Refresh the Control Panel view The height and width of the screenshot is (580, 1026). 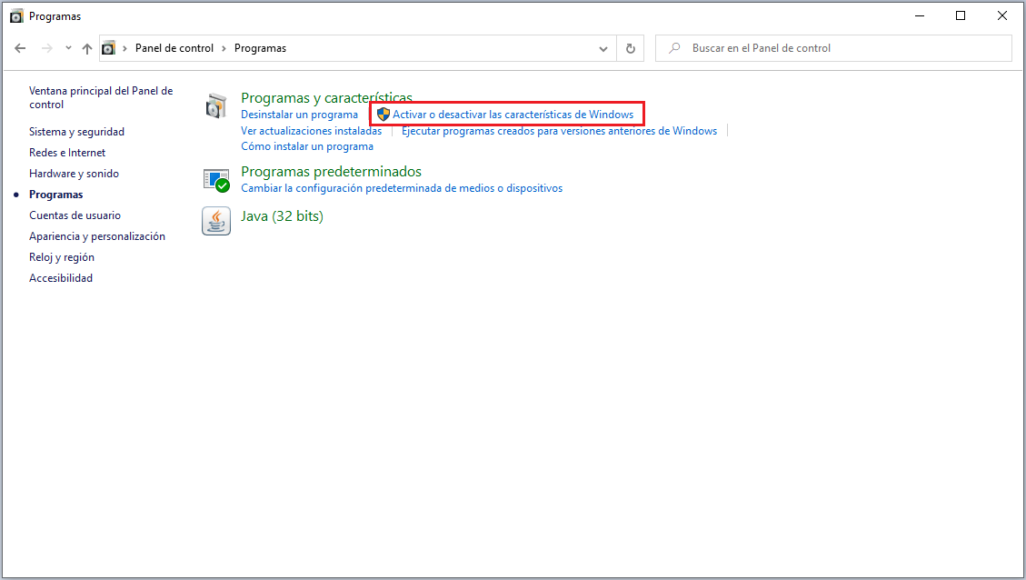tap(631, 48)
